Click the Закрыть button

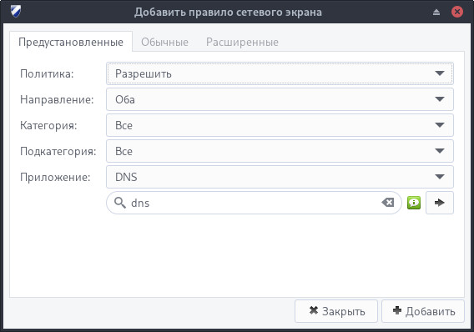(x=336, y=311)
